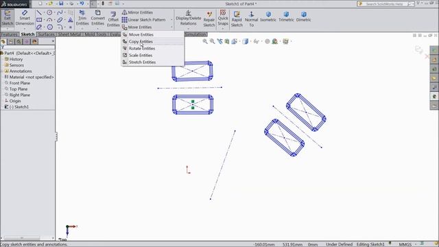The image size is (439, 247).
Task: Choose Scale Entities from dropdown menu
Action: 152,56
